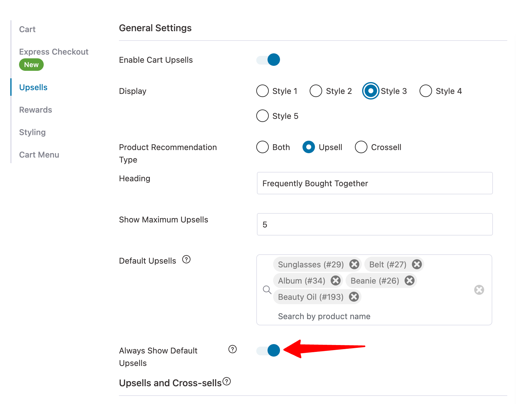Image resolution: width=516 pixels, height=404 pixels.
Task: Click the green New badge
Action: tap(32, 65)
